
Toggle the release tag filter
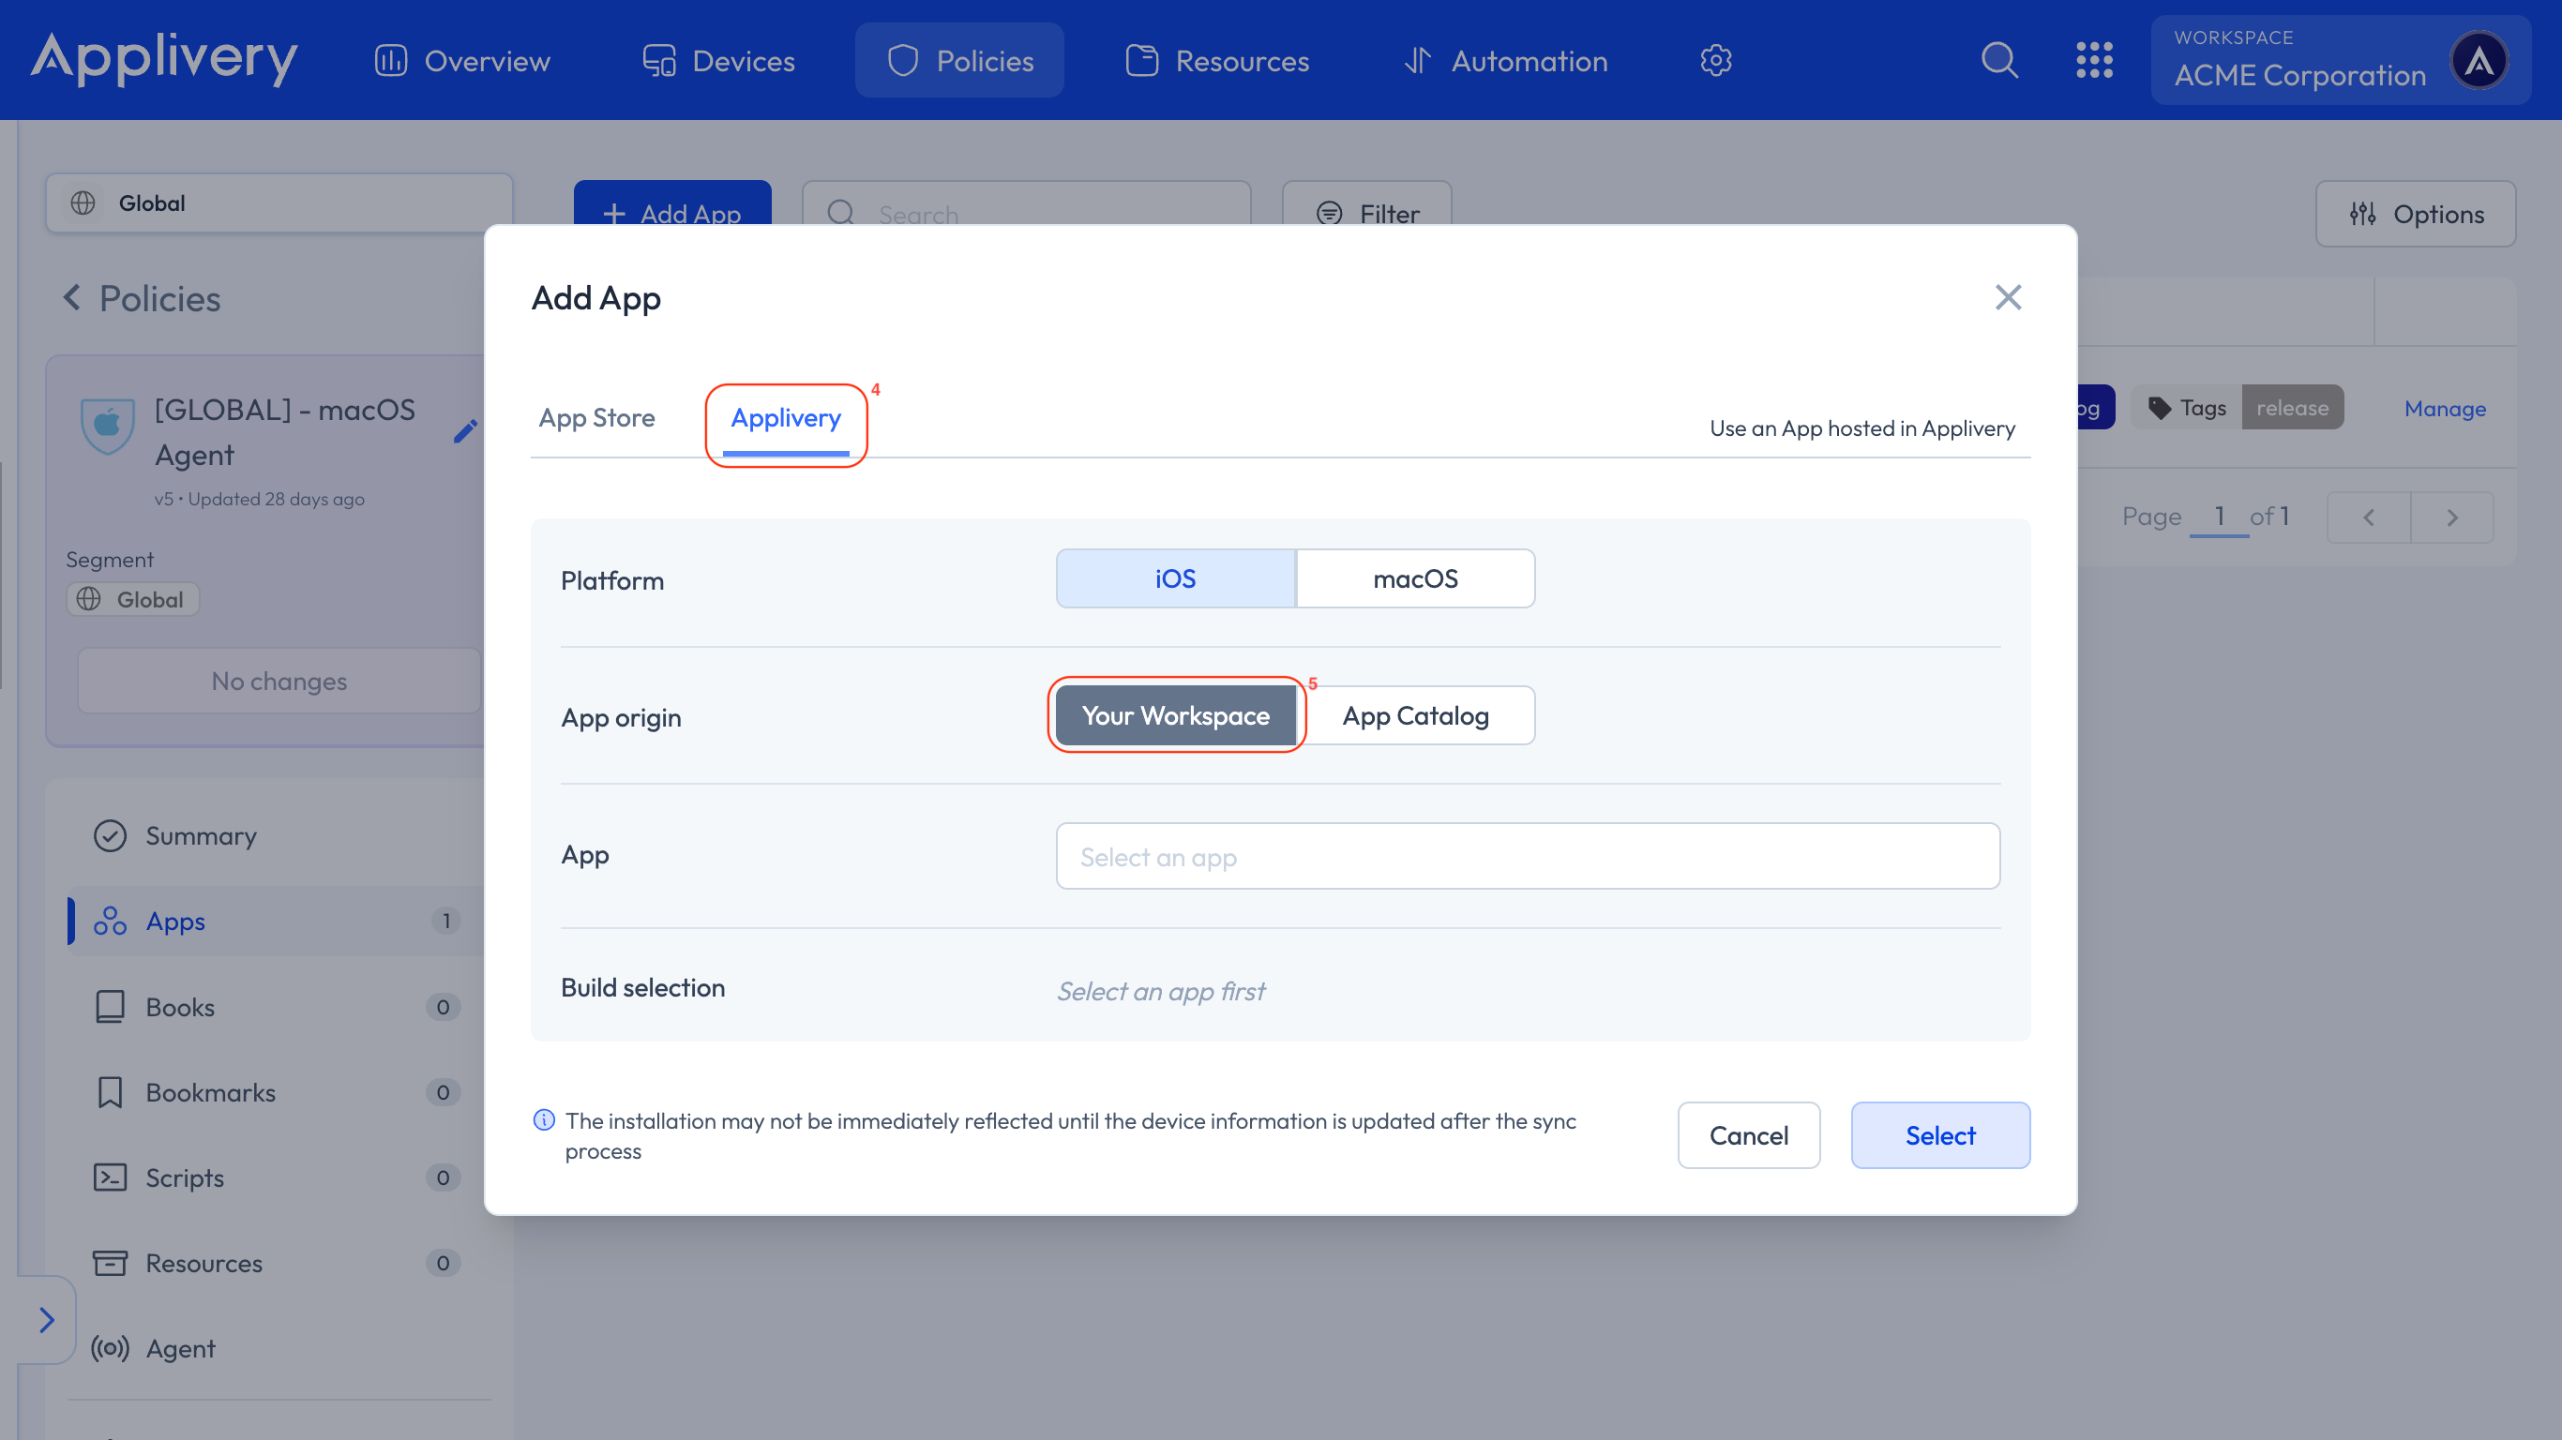pyautogui.click(x=2293, y=407)
